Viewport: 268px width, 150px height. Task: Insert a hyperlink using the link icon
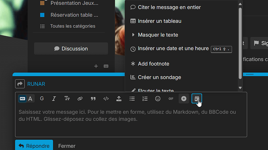click(80, 99)
